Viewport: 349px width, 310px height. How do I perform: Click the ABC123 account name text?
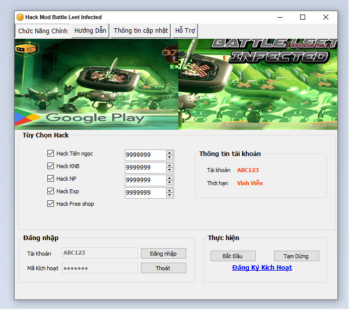[x=248, y=170]
